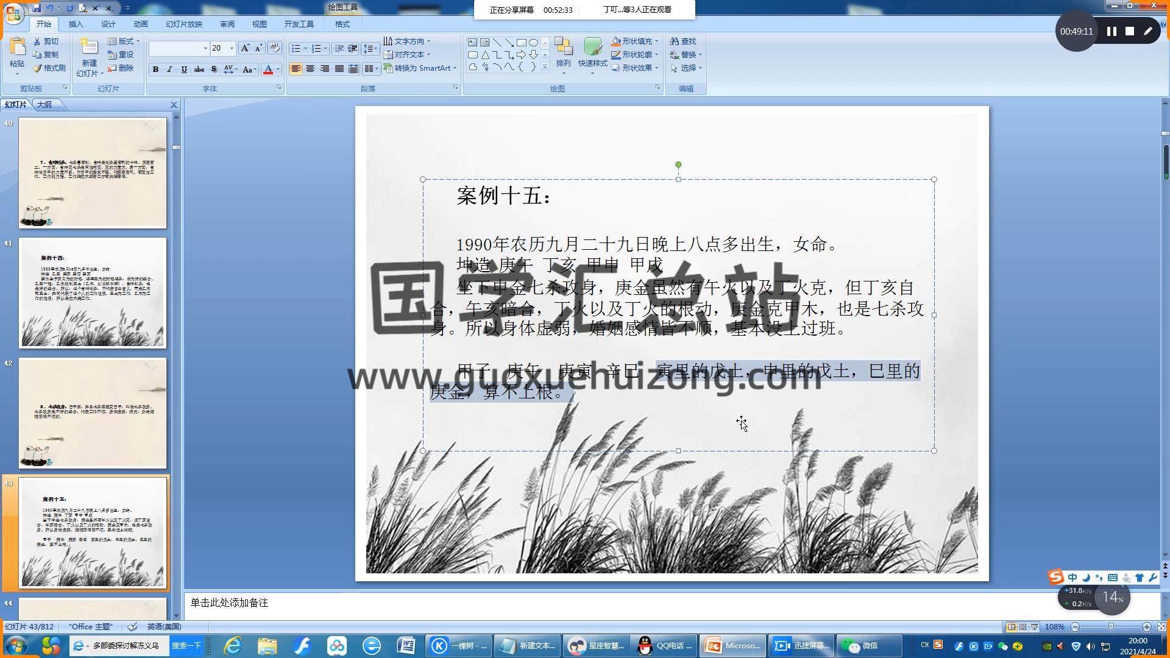Open the font color dropdown arrow
1170x658 pixels.
(x=278, y=69)
